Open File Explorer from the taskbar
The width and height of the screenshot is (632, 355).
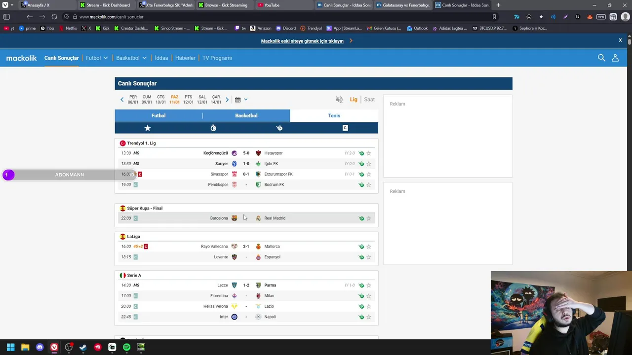[x=25, y=348]
